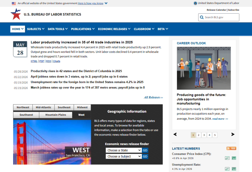Click the search magnifier icon
The width and height of the screenshot is (252, 172).
click(x=202, y=17)
